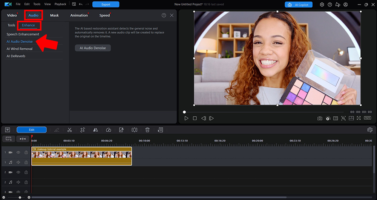Switch to the Mask tab
Screen dimensions: 377x200
(54, 15)
